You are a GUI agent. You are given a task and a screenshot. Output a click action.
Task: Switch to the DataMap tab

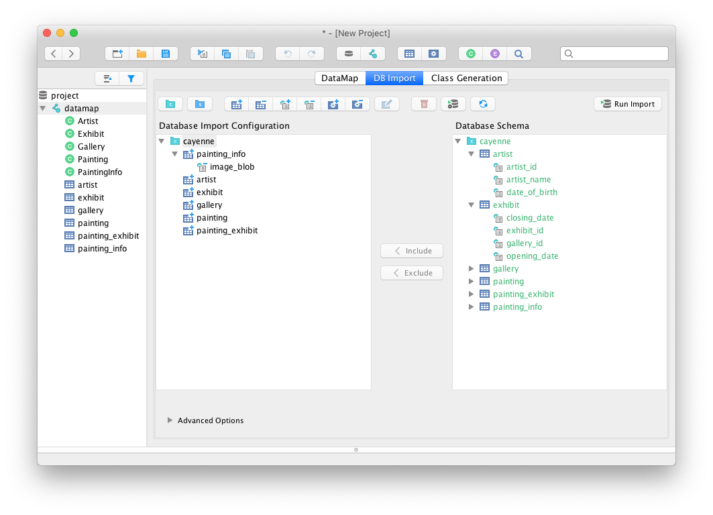click(339, 78)
